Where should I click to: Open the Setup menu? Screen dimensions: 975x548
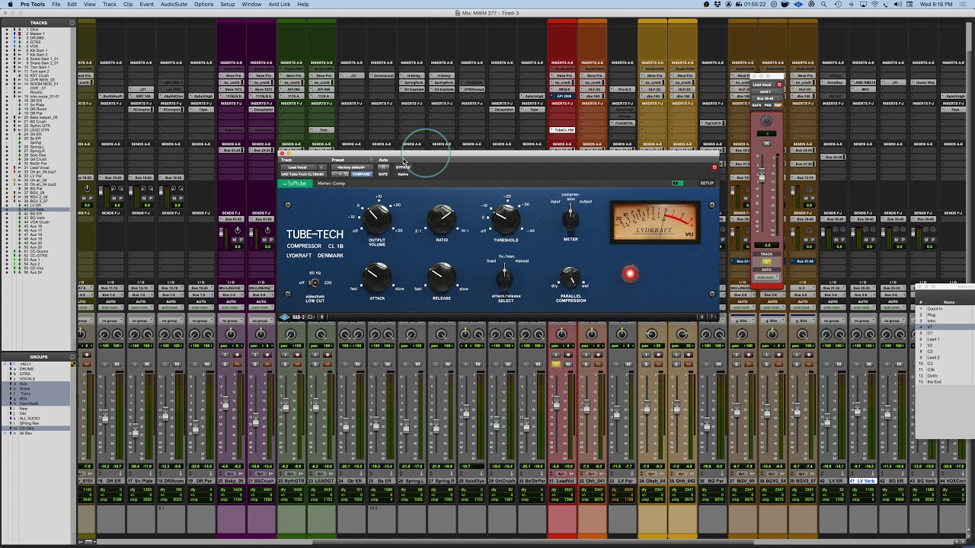(x=228, y=5)
